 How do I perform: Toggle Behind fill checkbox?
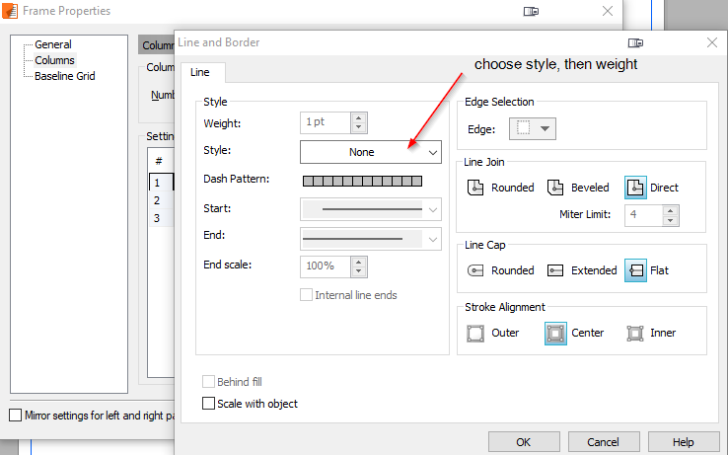pos(208,382)
